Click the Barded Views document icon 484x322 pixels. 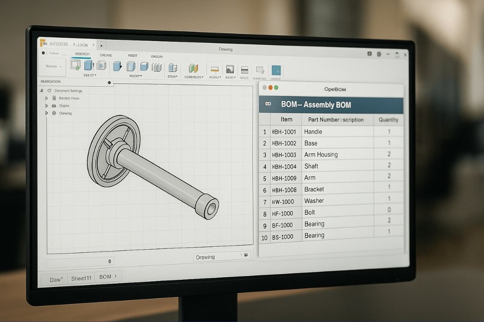pos(54,98)
